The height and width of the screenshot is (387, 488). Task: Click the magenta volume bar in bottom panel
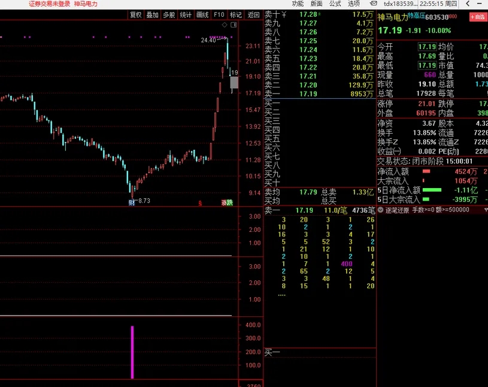(x=132, y=352)
